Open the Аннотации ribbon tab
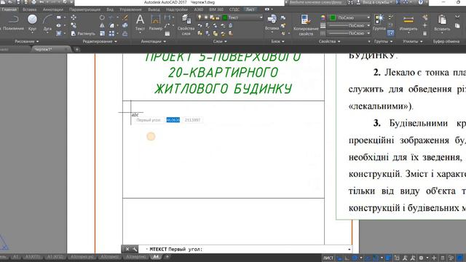The width and height of the screenshot is (466, 262). pos(53,9)
